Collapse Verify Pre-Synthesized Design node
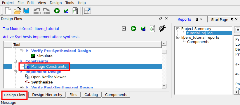 click(21, 51)
